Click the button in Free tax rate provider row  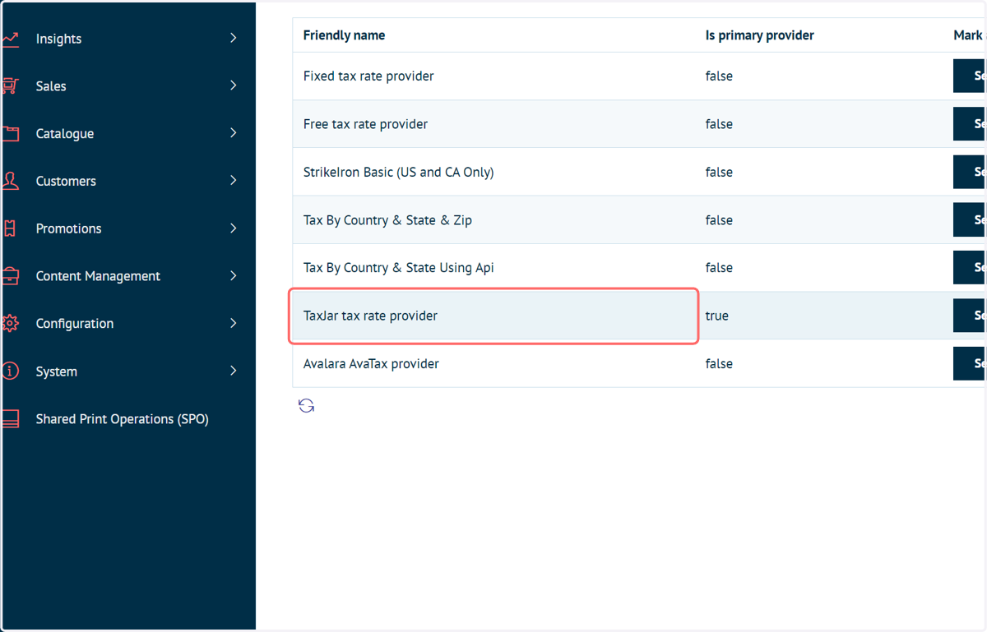tap(970, 124)
